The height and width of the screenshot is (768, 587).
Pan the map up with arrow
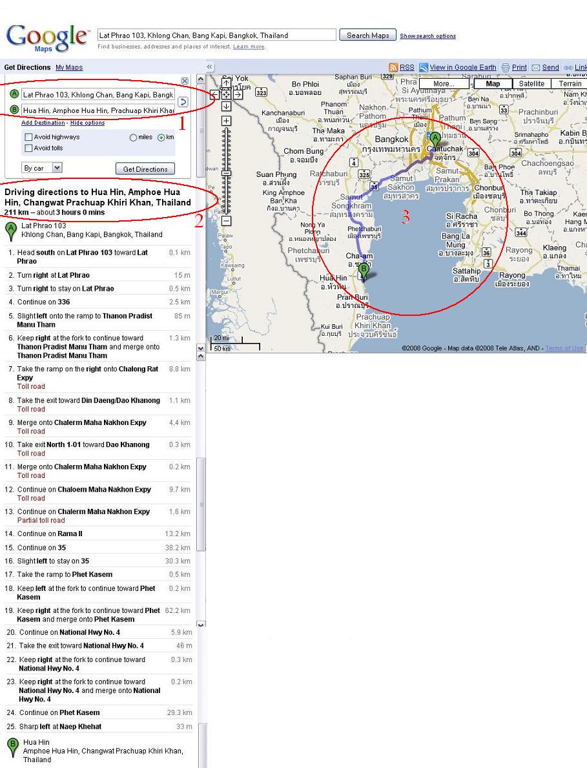tap(226, 84)
